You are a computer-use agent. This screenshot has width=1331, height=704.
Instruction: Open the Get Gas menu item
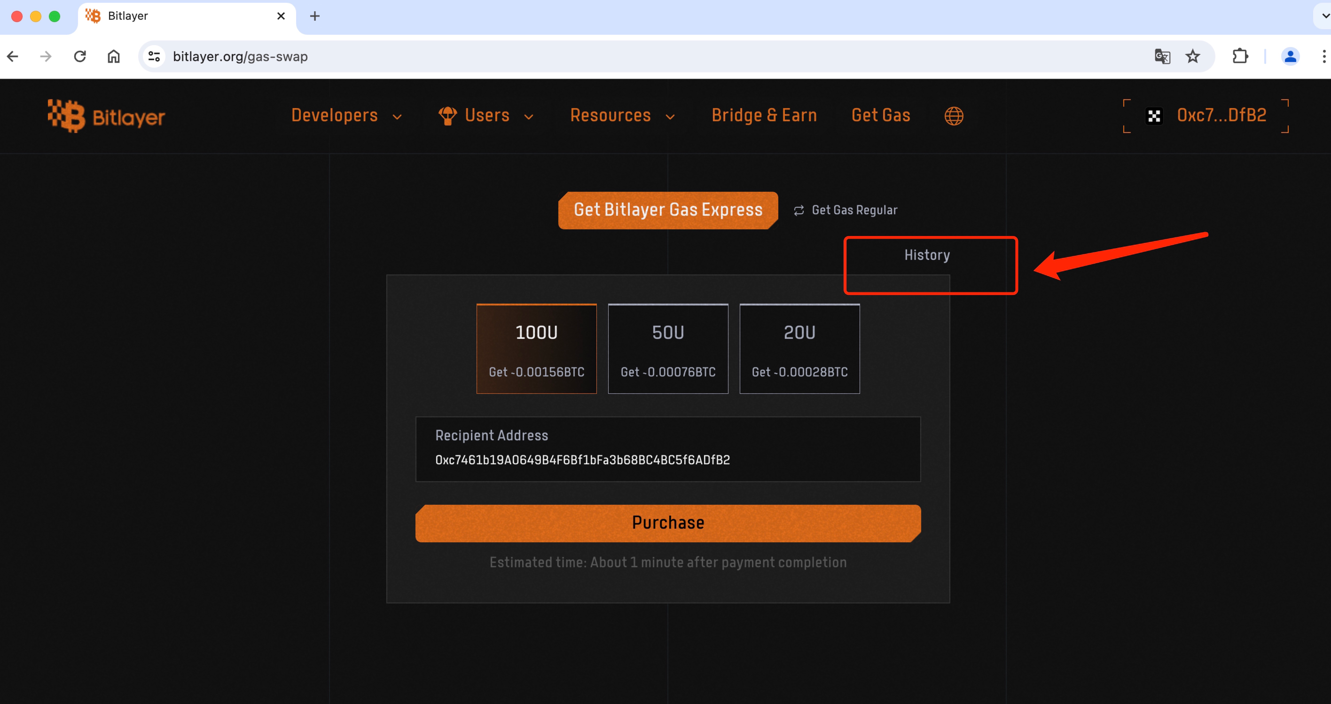click(x=880, y=116)
